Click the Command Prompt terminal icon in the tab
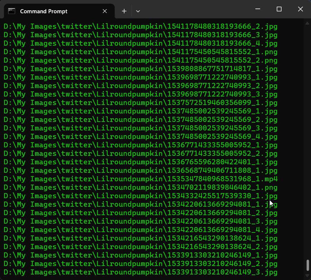The height and width of the screenshot is (280, 311). coord(11,11)
